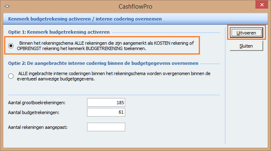Click the 'Optie 1: Kenmerk budgetrekening activeren' heading
This screenshot has height=151, width=271.
tap(59, 32)
